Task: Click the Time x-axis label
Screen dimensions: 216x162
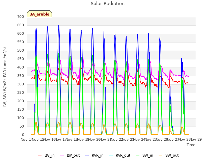Action: (191, 145)
